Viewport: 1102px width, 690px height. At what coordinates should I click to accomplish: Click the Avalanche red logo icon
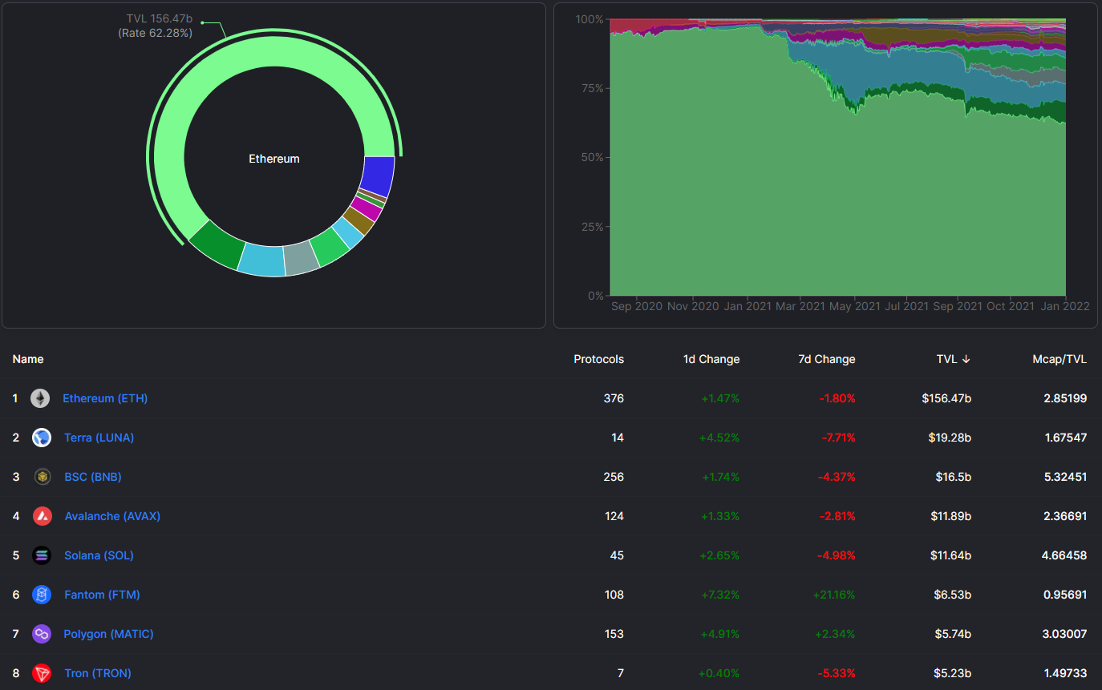[42, 516]
